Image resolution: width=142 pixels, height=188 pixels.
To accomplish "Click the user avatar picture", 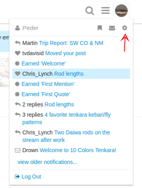I will click(121, 11).
